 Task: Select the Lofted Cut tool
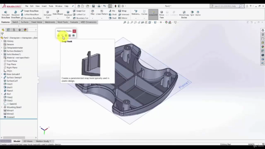(79, 14)
